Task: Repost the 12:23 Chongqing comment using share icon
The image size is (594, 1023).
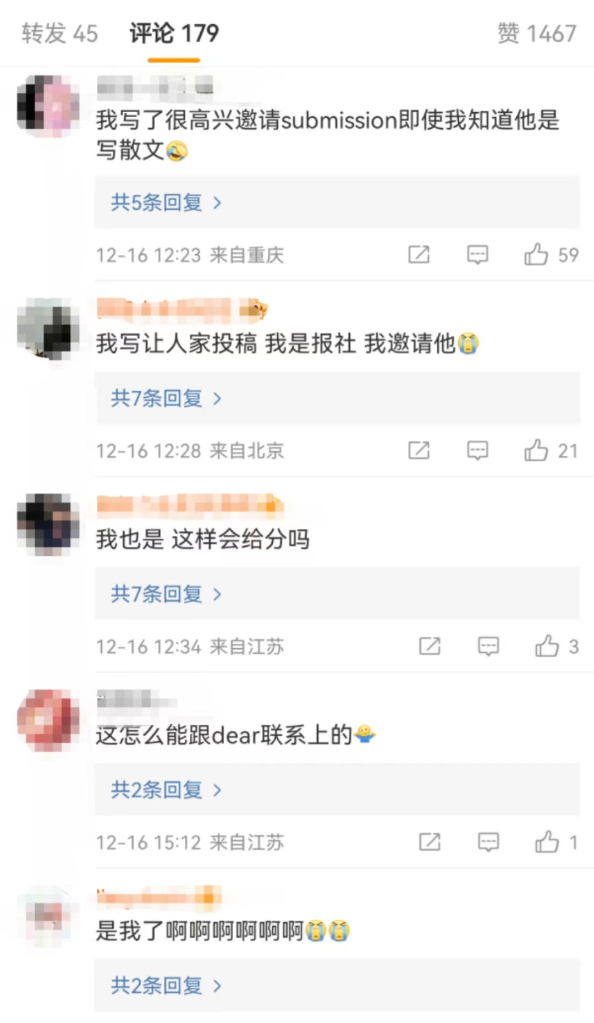Action: tap(419, 254)
